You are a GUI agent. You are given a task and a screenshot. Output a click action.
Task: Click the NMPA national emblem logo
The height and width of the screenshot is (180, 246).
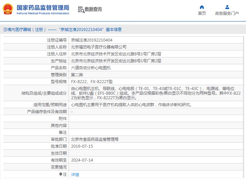coord(8,9)
